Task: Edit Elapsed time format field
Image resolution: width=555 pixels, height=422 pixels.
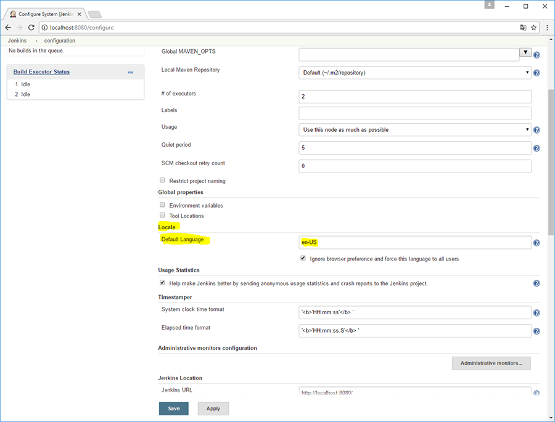Action: [x=415, y=331]
